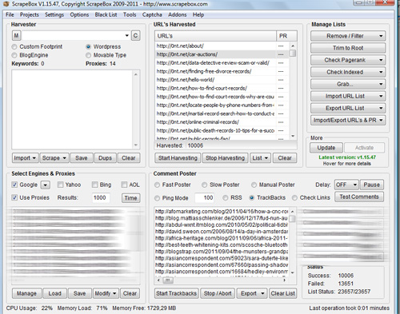Open the Check Pagerank dropdown

(348, 60)
